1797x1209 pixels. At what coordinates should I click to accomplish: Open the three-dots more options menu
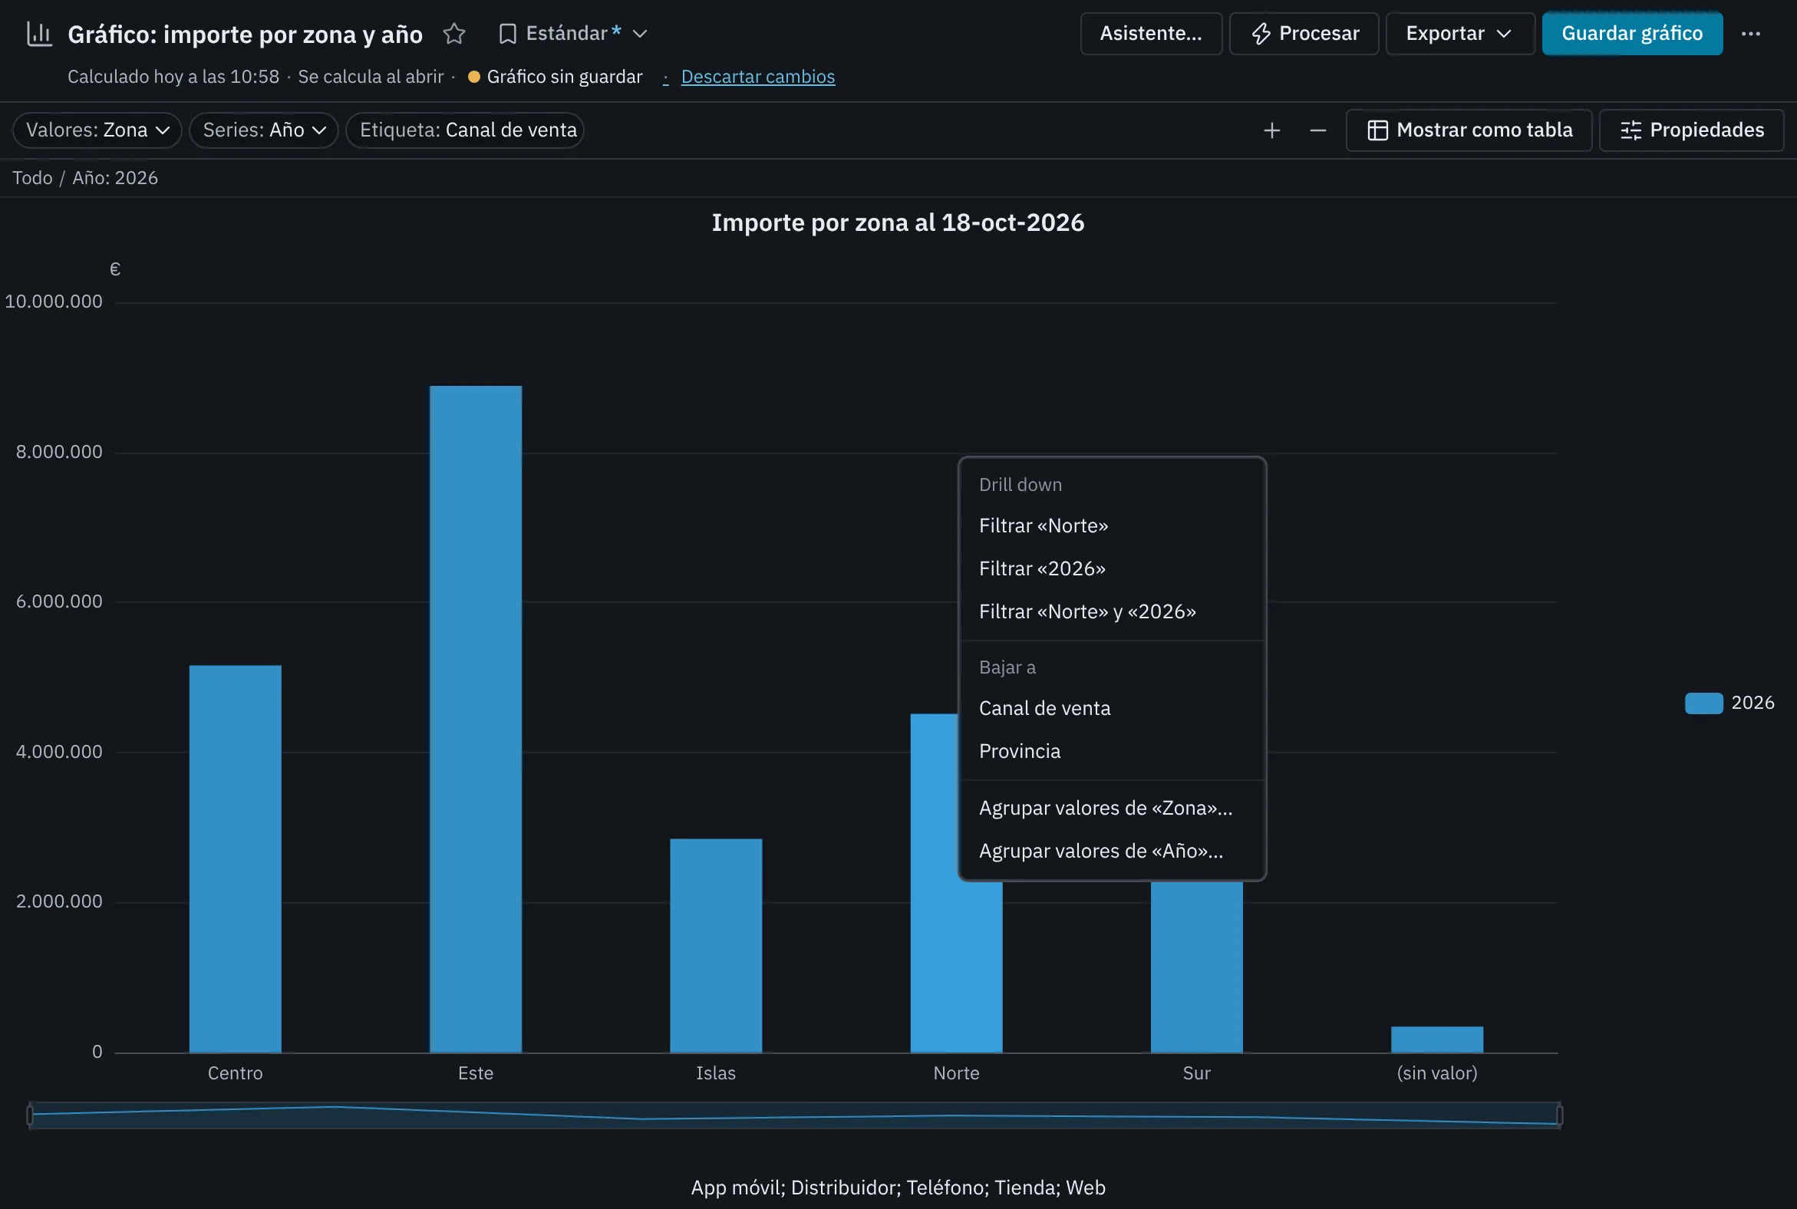pos(1751,34)
